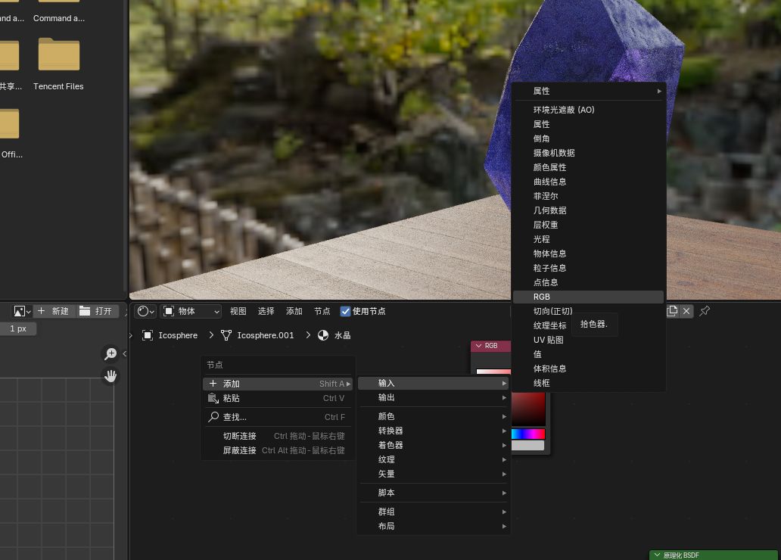Choose 切向(正切) node
The image size is (781, 560).
(x=552, y=311)
